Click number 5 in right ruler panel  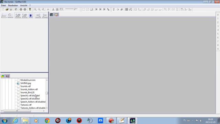(218, 34)
